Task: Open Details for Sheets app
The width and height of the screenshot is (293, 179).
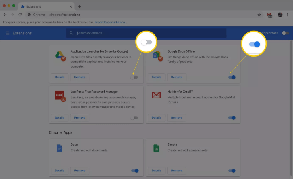Action: point(157,170)
